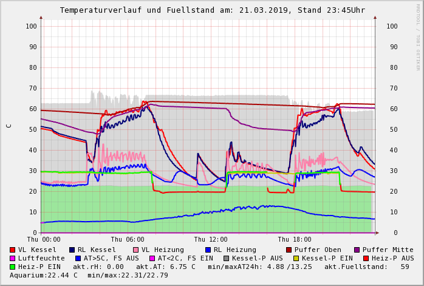Click the 'Thu 18:00' time axis label
This screenshot has width=424, height=286.
[294, 240]
